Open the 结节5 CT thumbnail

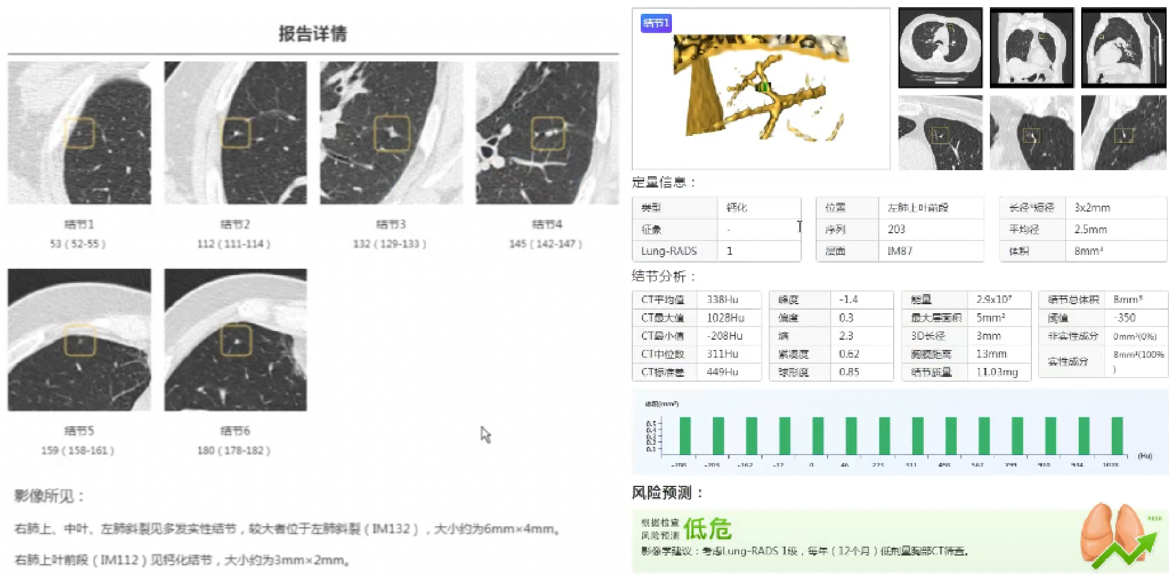point(79,340)
